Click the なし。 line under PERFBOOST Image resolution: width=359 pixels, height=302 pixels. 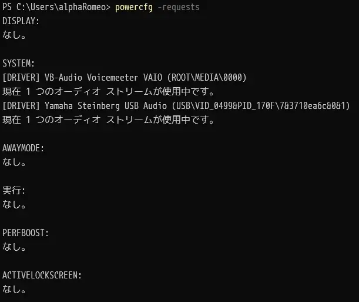tap(14, 247)
